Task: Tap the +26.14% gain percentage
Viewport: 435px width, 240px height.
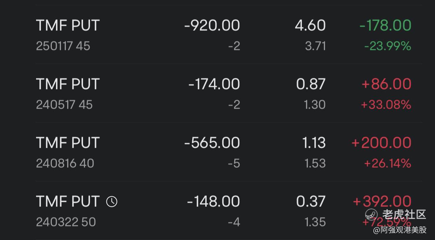Action: point(388,163)
